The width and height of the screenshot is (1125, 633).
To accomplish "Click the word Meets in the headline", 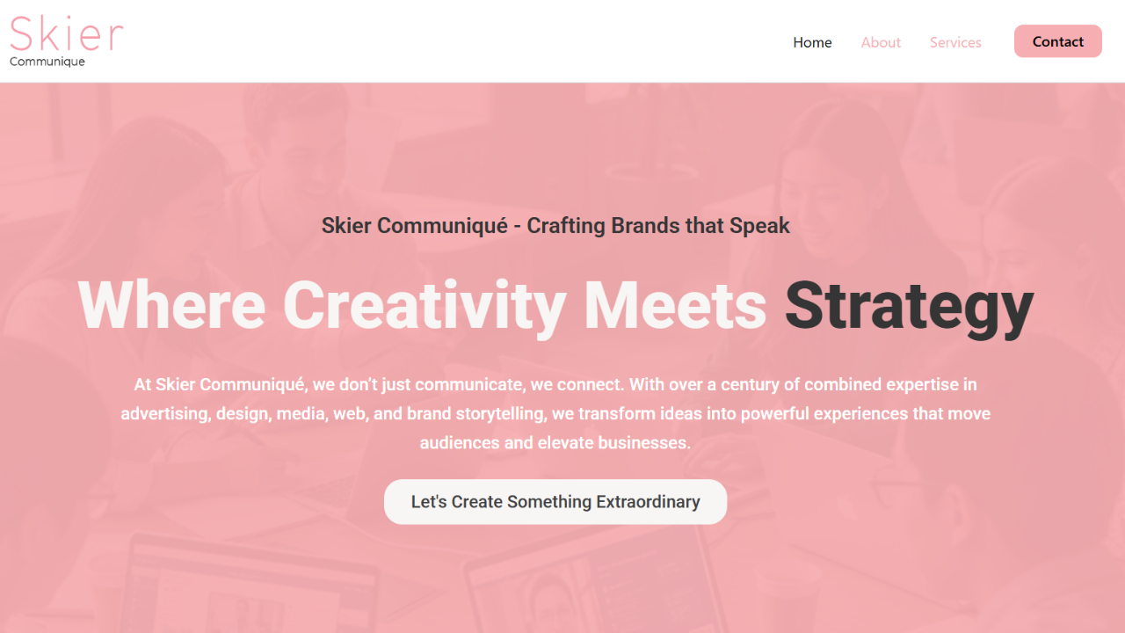I will coord(675,305).
